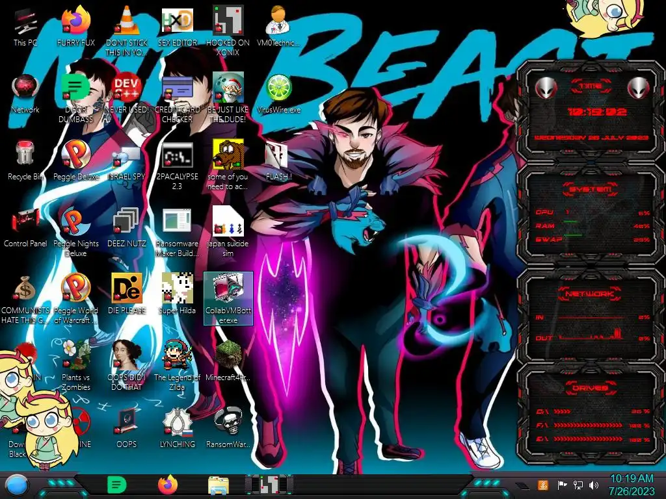Click the SYSTEM header in the widget

click(x=591, y=189)
